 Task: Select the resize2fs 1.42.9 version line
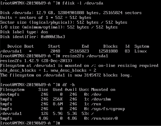click(36, 61)
